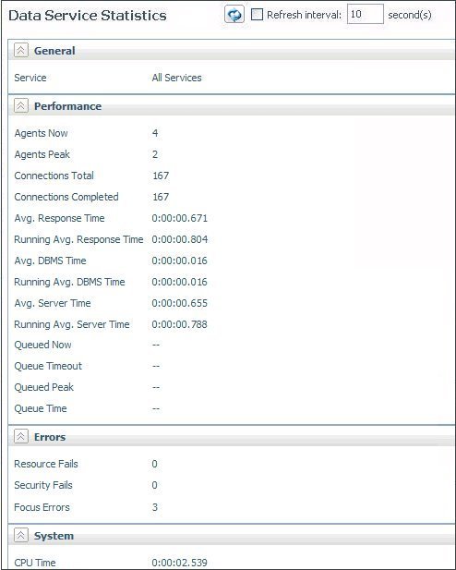Click the refresh statistics icon
456x570 pixels.
[x=234, y=15]
